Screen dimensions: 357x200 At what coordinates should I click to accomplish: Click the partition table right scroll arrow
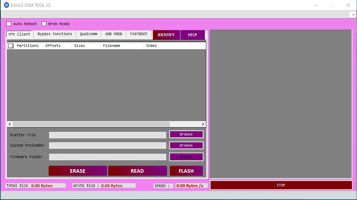click(203, 124)
